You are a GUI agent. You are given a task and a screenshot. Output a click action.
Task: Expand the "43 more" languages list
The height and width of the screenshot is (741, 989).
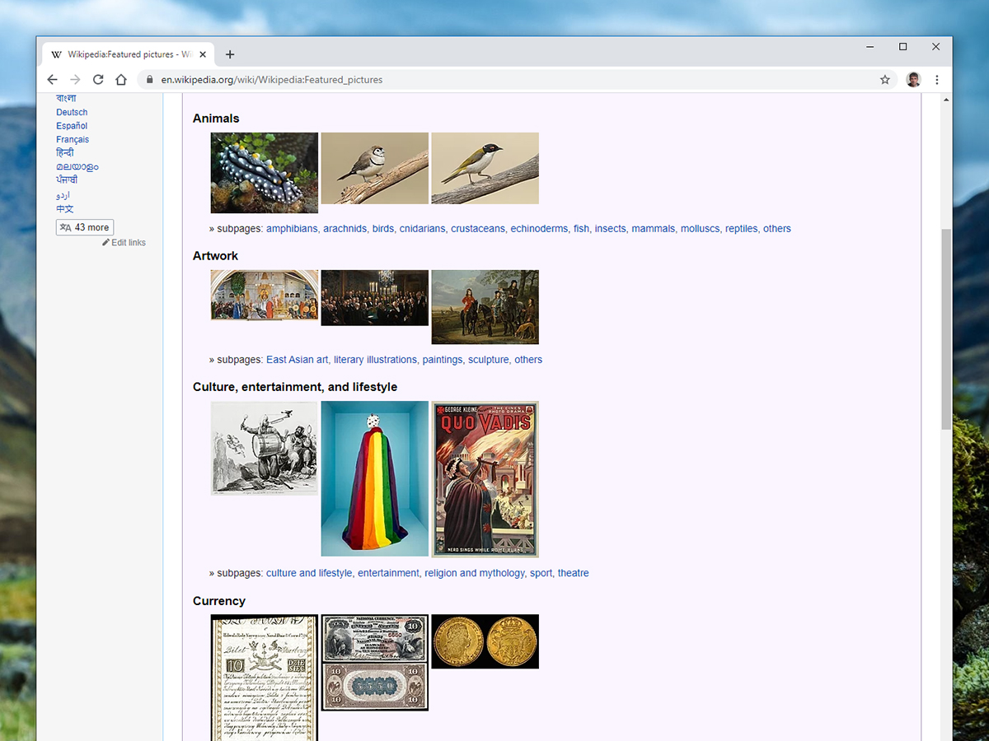(84, 226)
